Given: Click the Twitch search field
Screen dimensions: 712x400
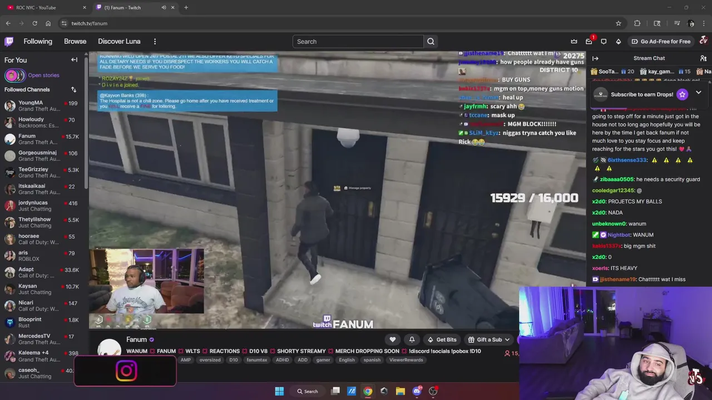Looking at the screenshot, I should pos(358,41).
